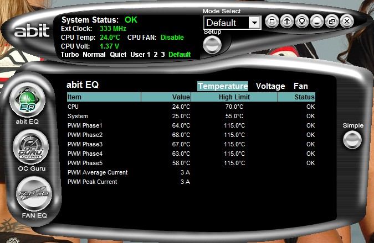Click the restore windows round icon
Screen dimensions: 374x243
pos(332,22)
